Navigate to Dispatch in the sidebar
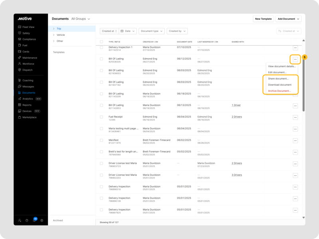The image size is (319, 239). click(27, 70)
